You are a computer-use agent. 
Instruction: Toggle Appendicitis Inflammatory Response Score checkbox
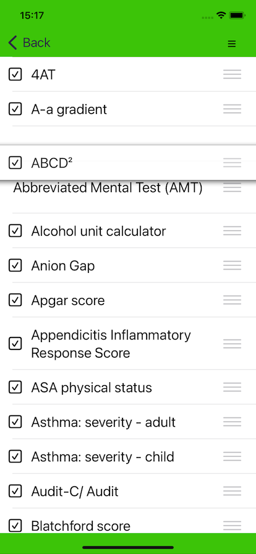click(15, 343)
